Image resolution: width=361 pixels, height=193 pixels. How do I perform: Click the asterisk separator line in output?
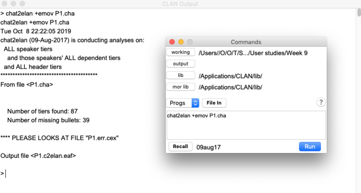click(49, 75)
